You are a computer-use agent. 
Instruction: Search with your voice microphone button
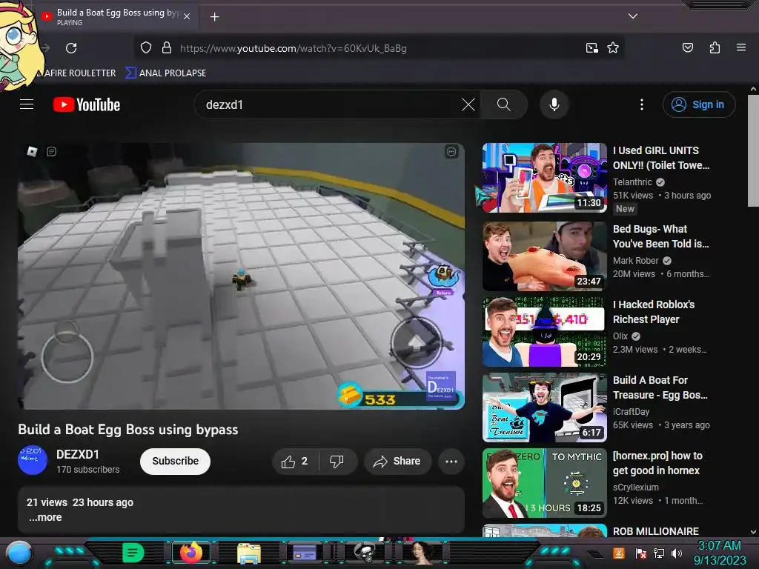pyautogui.click(x=554, y=104)
